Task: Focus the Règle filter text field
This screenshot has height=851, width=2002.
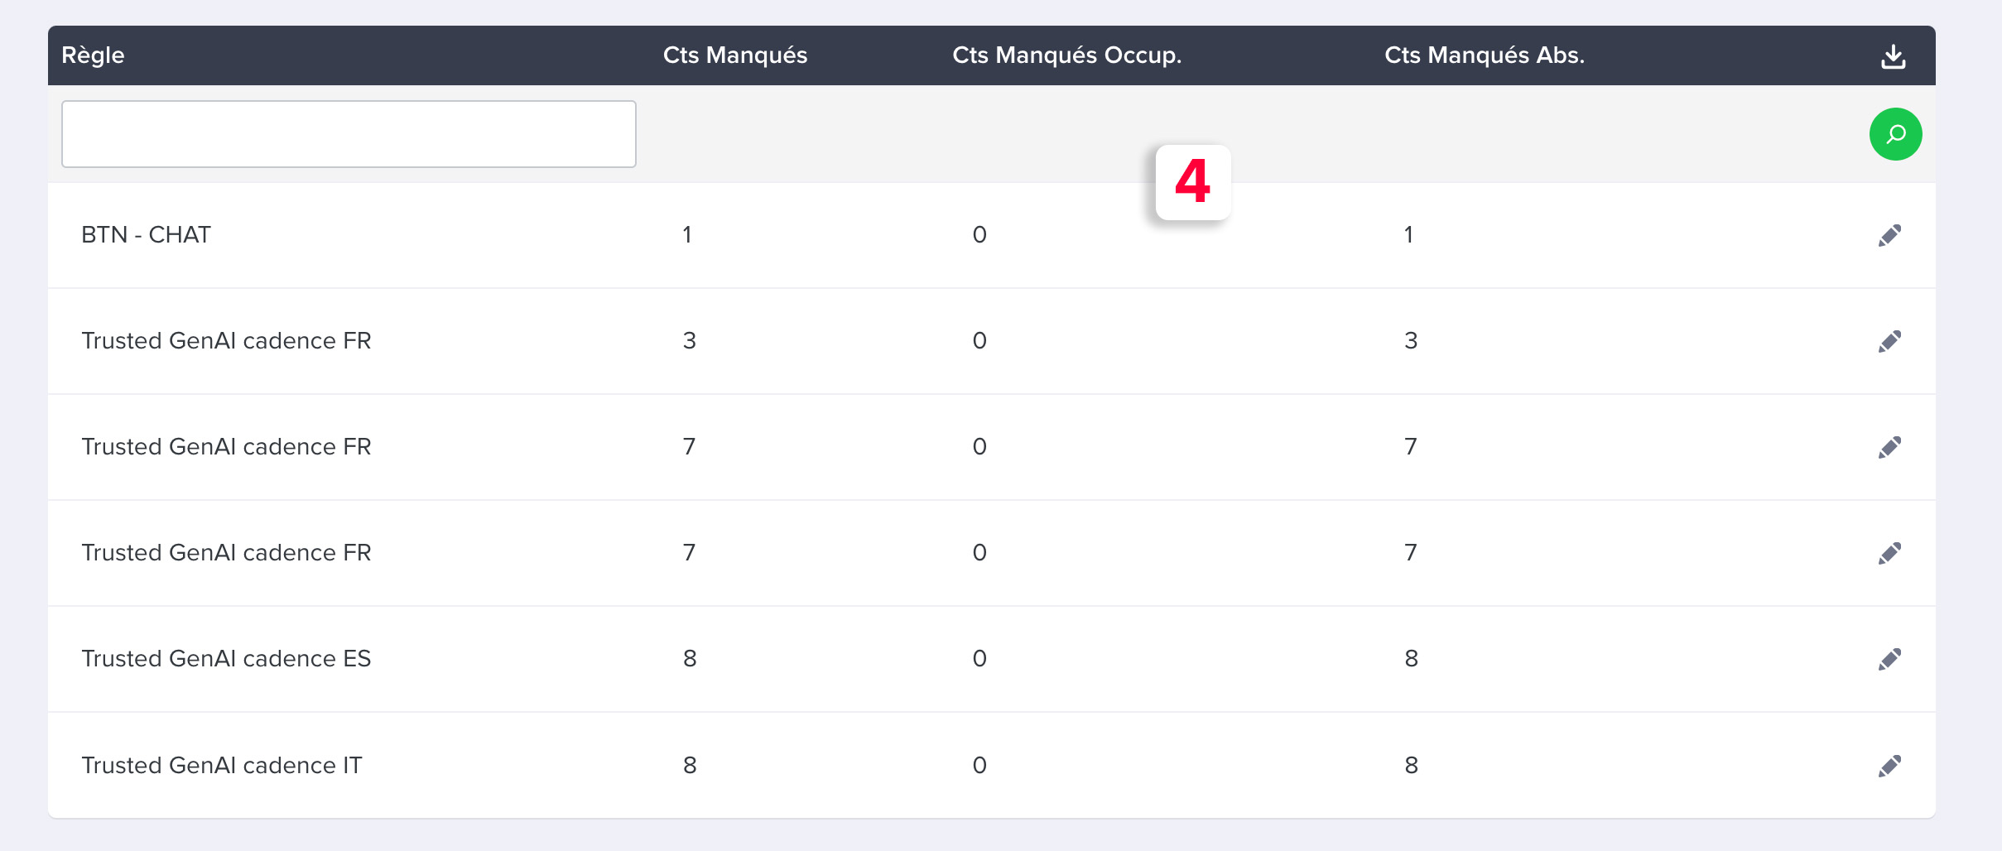Action: 349,134
